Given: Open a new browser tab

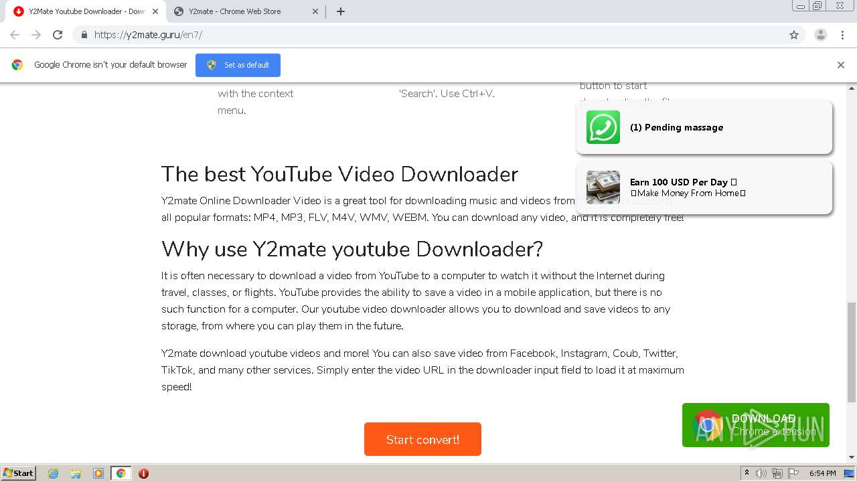Looking at the screenshot, I should [340, 11].
